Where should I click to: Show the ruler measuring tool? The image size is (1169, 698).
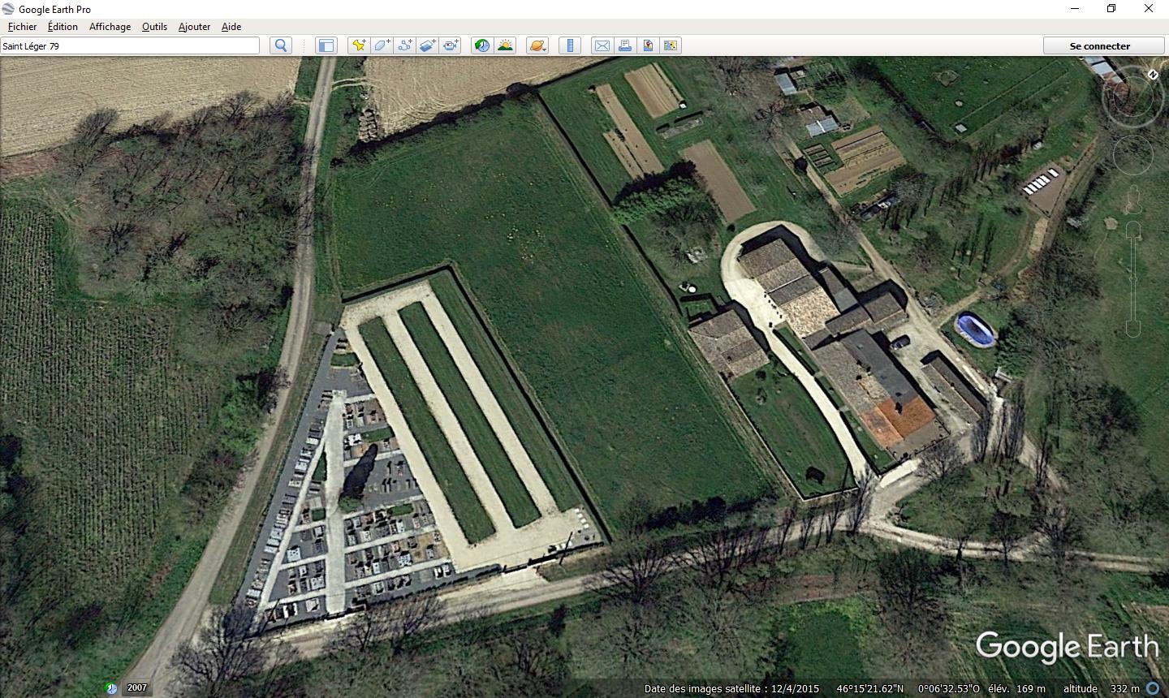click(x=570, y=45)
